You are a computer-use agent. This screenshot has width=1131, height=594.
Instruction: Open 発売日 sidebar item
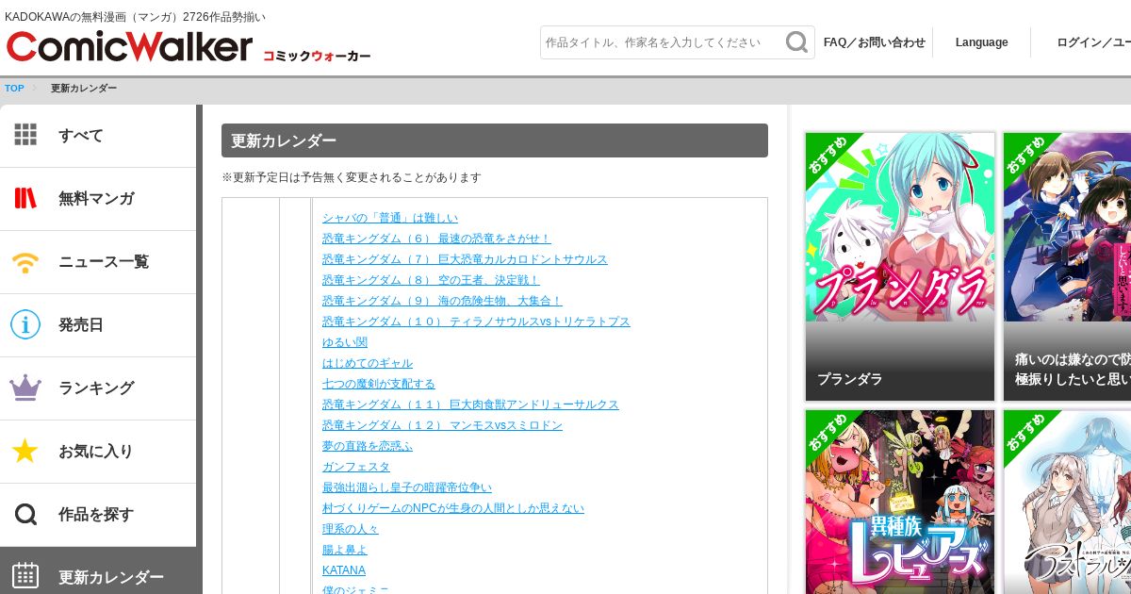coord(98,325)
